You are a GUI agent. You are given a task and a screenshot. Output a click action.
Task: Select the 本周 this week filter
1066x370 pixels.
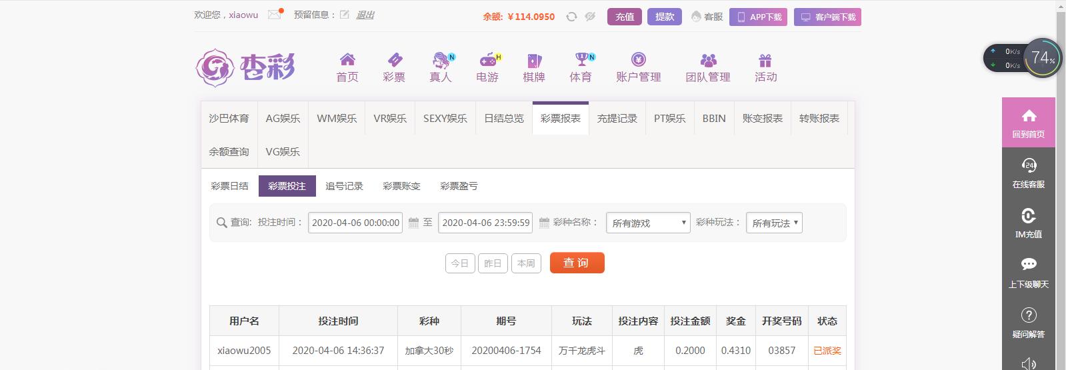tap(526, 263)
